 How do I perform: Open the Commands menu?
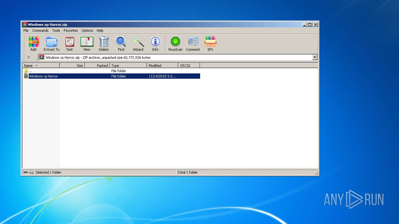40,30
